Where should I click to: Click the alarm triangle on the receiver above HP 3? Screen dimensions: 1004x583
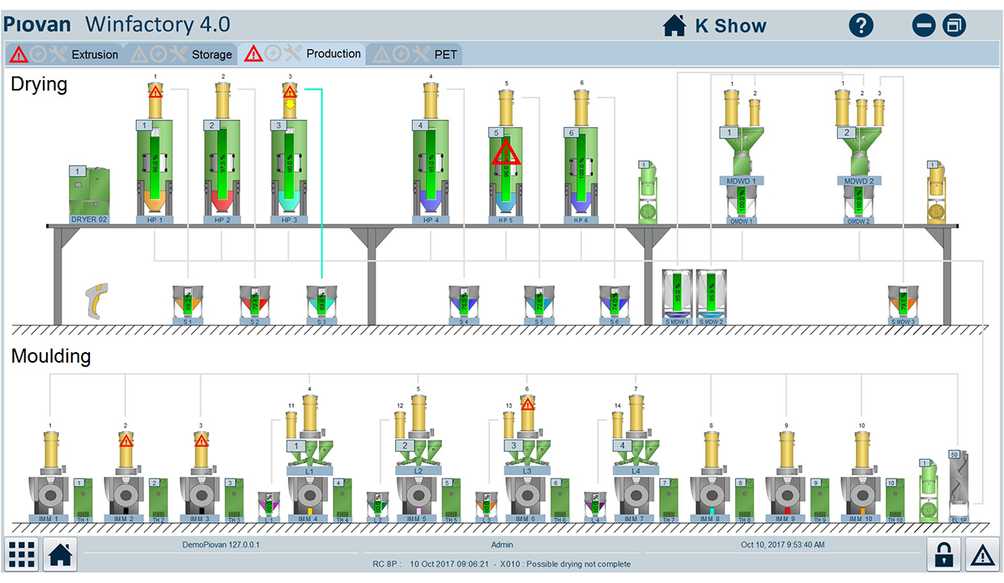pyautogui.click(x=290, y=91)
